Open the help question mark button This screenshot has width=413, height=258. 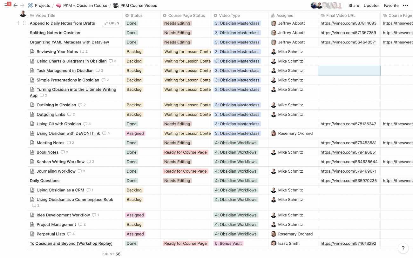(403, 248)
